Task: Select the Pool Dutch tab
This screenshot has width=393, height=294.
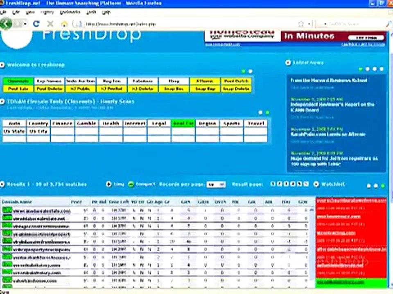Action: (x=236, y=81)
